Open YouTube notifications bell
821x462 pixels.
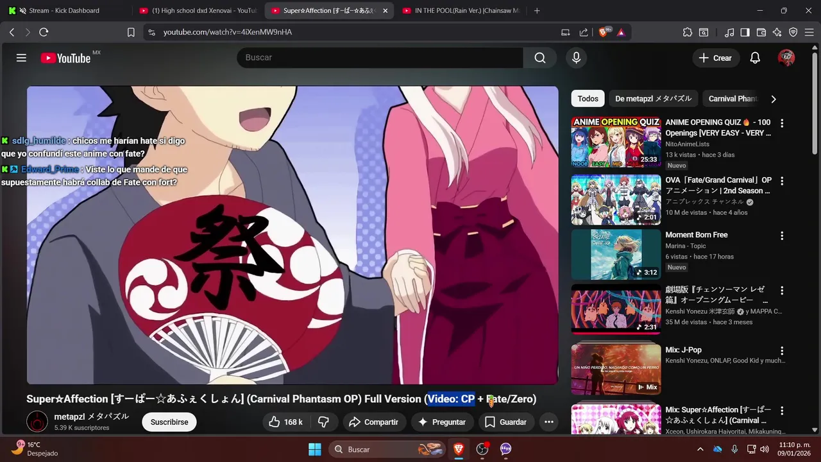[755, 58]
